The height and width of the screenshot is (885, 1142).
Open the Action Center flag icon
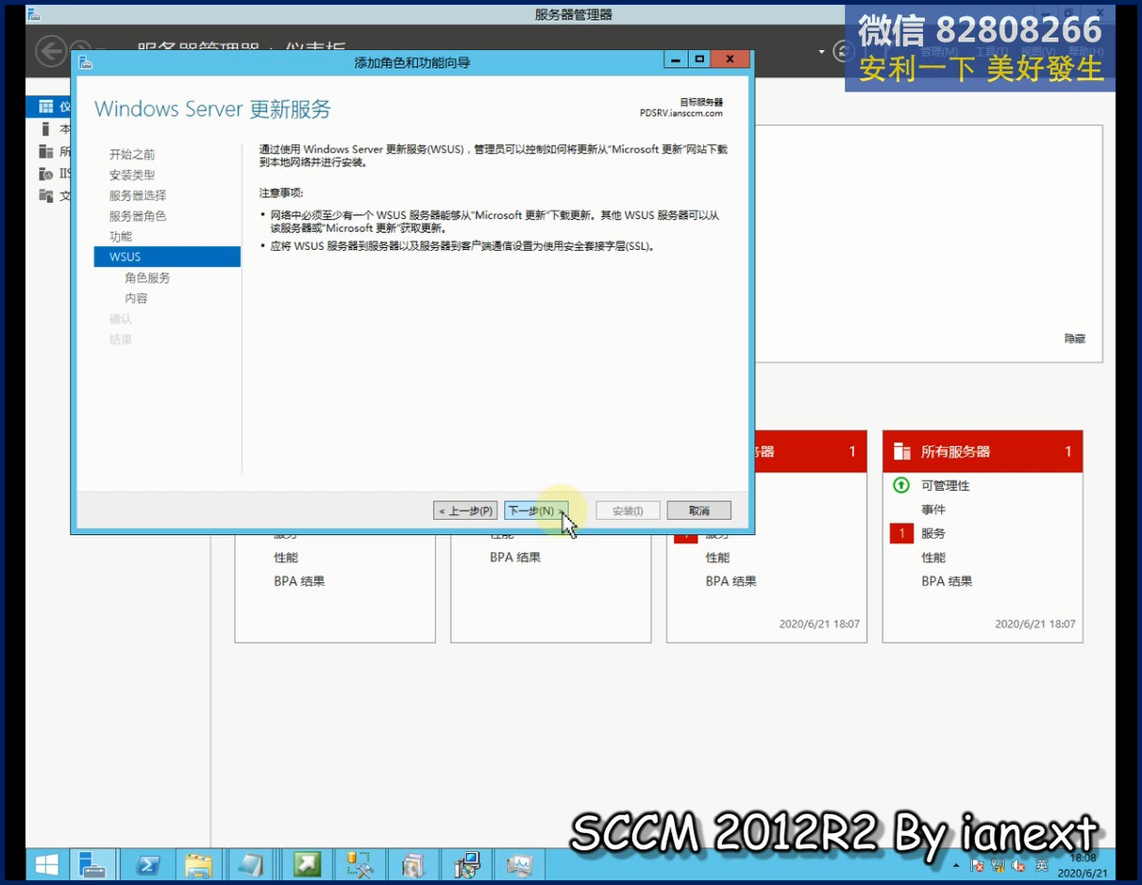tap(978, 865)
